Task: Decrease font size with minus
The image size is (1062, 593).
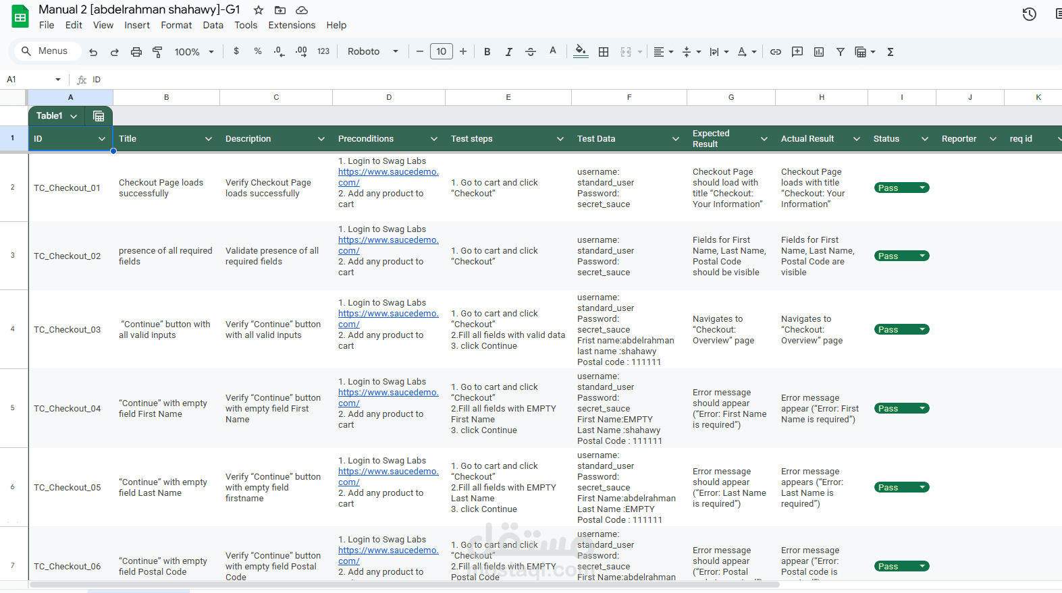Action: click(x=420, y=51)
